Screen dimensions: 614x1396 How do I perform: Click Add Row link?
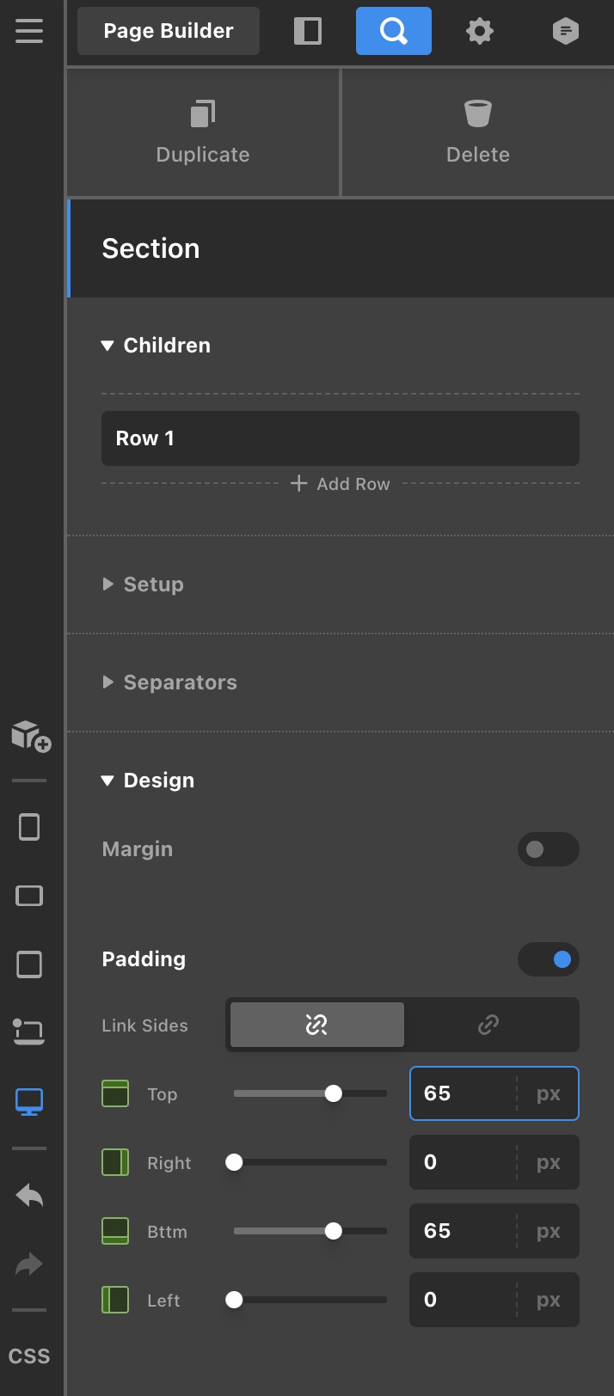tap(341, 484)
